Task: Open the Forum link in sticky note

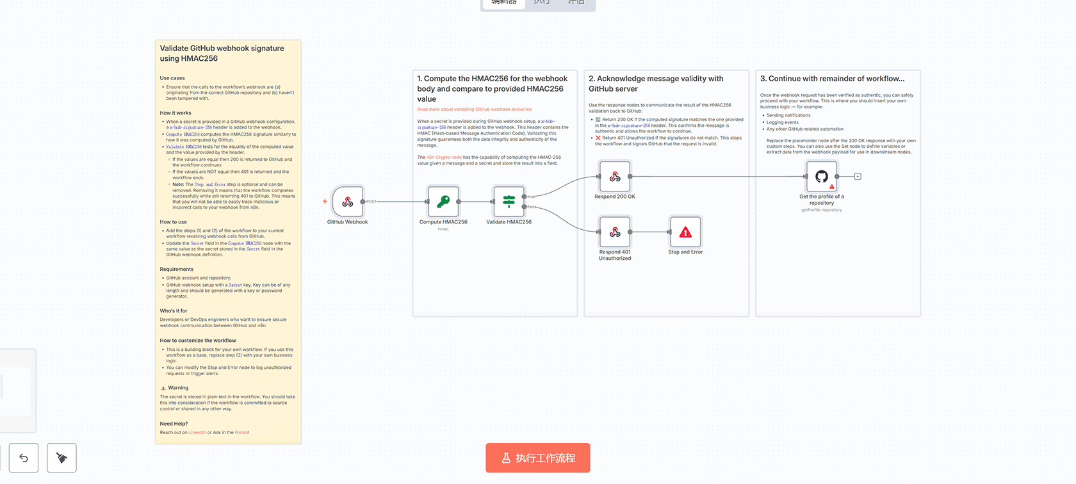Action: coord(241,433)
